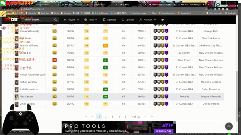Click the browser address bar

[x=112, y=9]
